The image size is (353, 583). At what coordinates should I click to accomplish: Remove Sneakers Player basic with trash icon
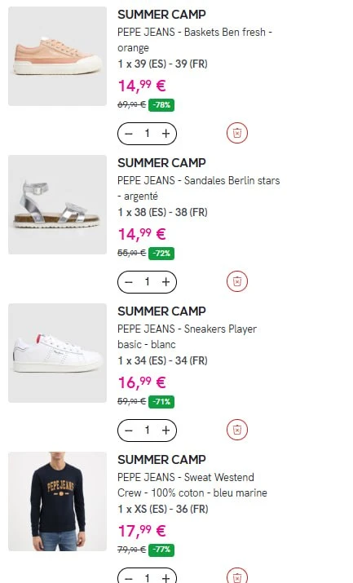tap(237, 430)
